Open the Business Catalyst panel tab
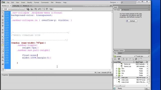The image size is (161, 90). [119, 50]
